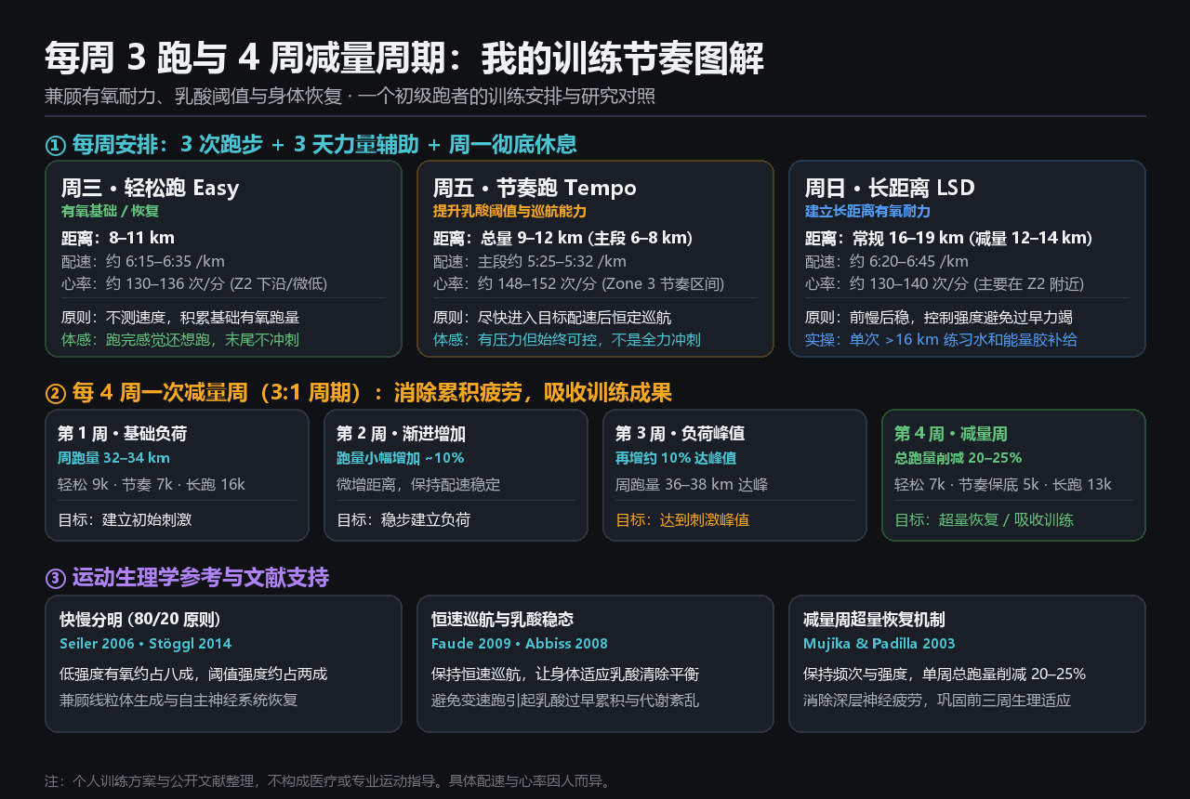Click "体感：有压力但始终可控，不是全力冲刺"
This screenshot has height=799, width=1190.
click(x=567, y=339)
